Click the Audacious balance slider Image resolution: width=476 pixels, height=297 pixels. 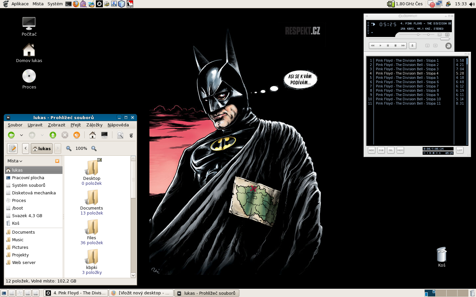click(428, 35)
